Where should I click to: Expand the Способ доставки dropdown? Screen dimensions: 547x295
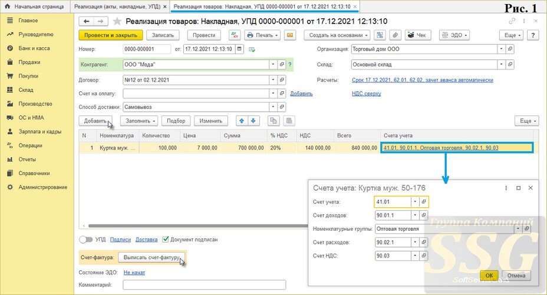tap(273, 107)
